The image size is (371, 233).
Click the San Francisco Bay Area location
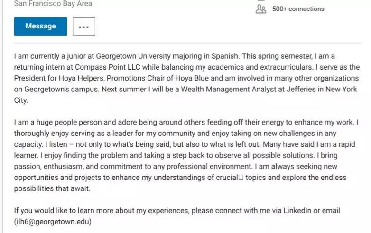click(53, 4)
